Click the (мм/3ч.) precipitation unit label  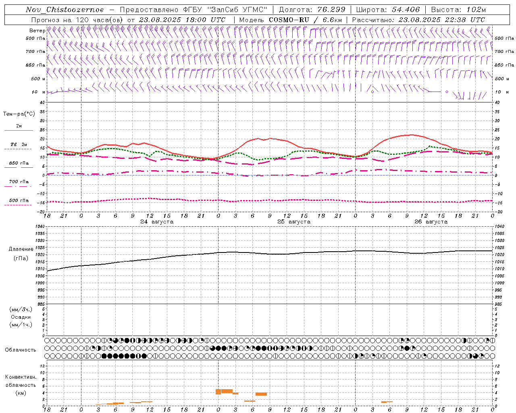[21, 309]
